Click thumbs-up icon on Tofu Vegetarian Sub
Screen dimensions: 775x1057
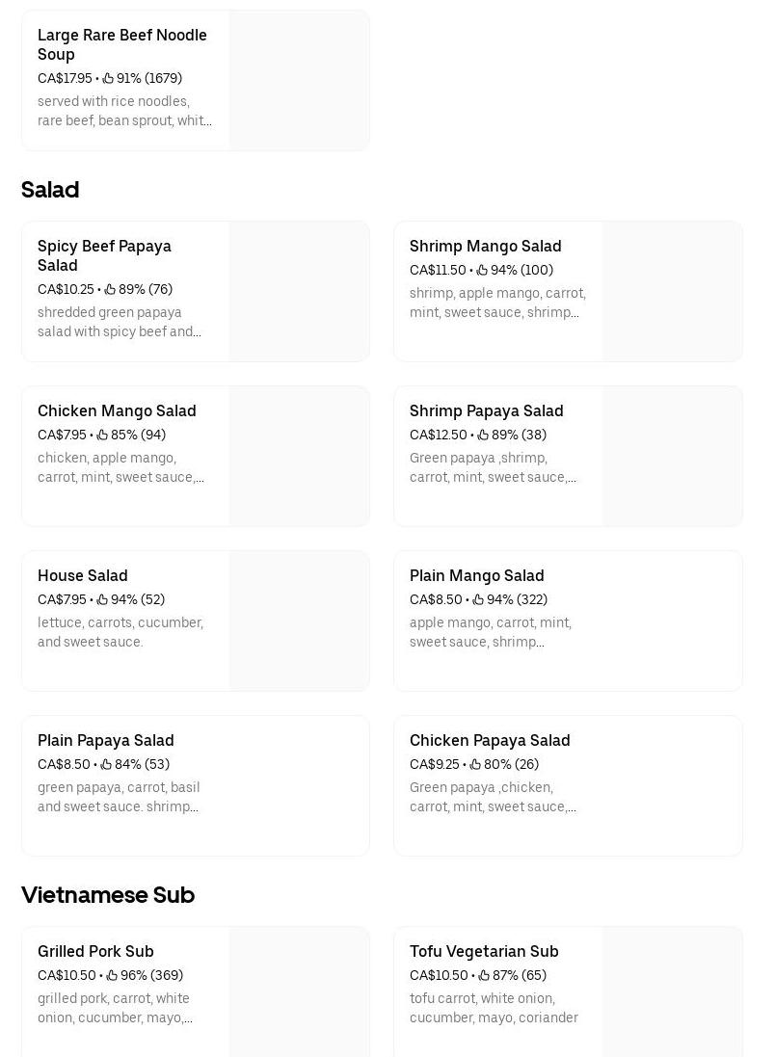point(484,975)
